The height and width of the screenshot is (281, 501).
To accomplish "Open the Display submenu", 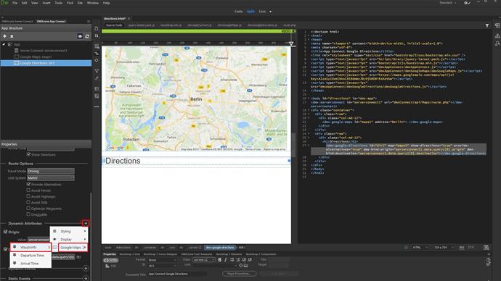I will coord(69,239).
